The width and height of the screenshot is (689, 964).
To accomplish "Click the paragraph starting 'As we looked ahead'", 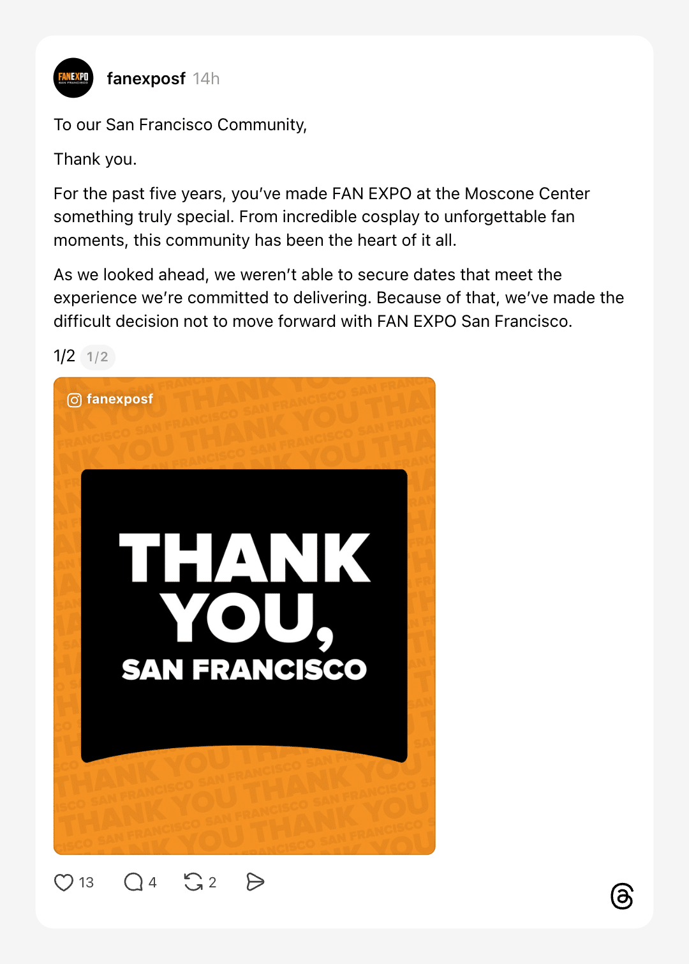I will (338, 297).
